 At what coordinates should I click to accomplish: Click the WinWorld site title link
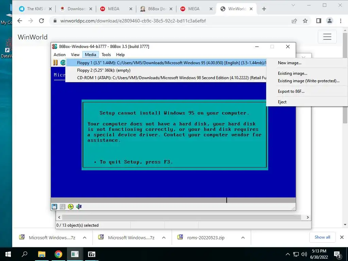tap(32, 37)
